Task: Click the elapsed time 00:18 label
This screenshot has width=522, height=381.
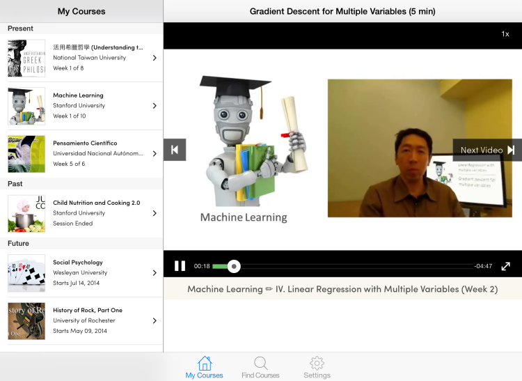Action: [x=202, y=266]
